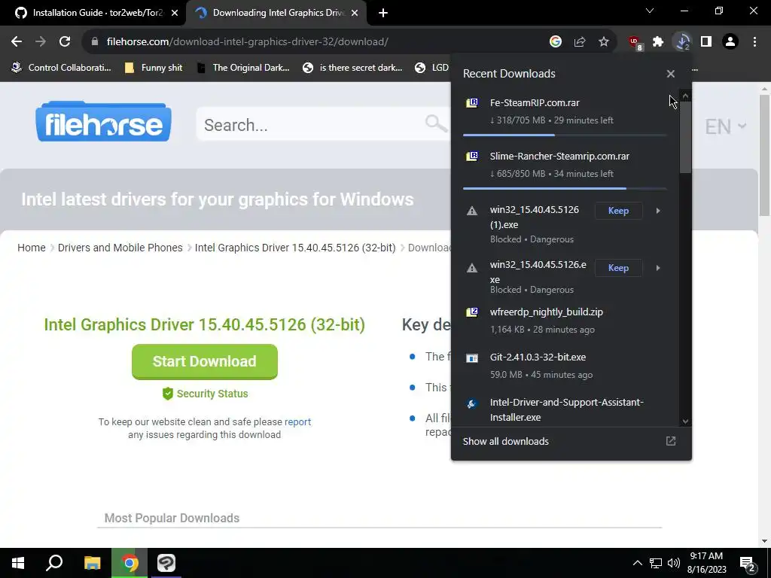Image resolution: width=771 pixels, height=578 pixels.
Task: Click the report link
Action: pyautogui.click(x=297, y=421)
